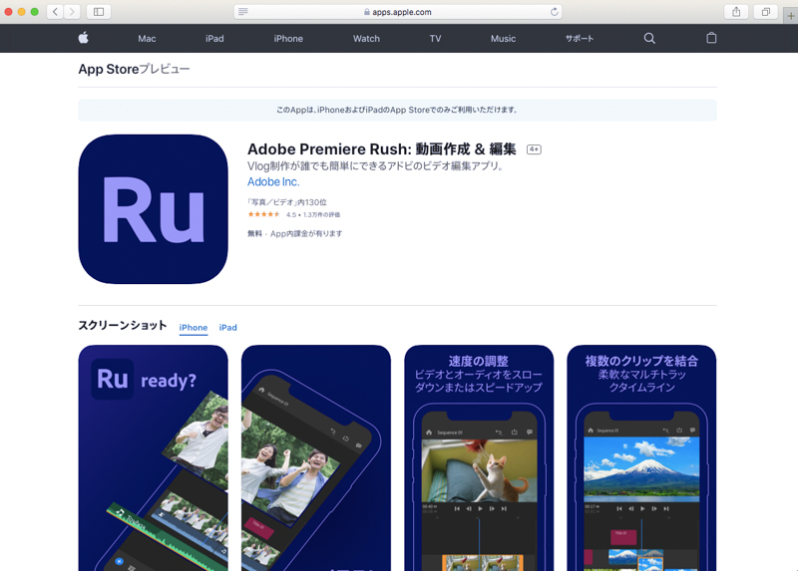Reload the page with the refresh icon
The image size is (798, 571).
click(x=555, y=12)
